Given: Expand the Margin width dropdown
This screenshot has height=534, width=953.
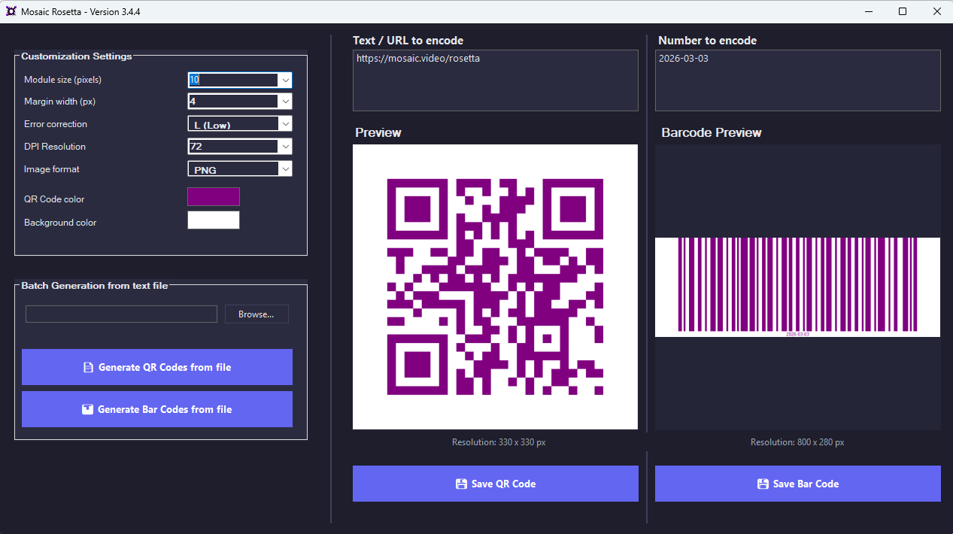Looking at the screenshot, I should (285, 102).
